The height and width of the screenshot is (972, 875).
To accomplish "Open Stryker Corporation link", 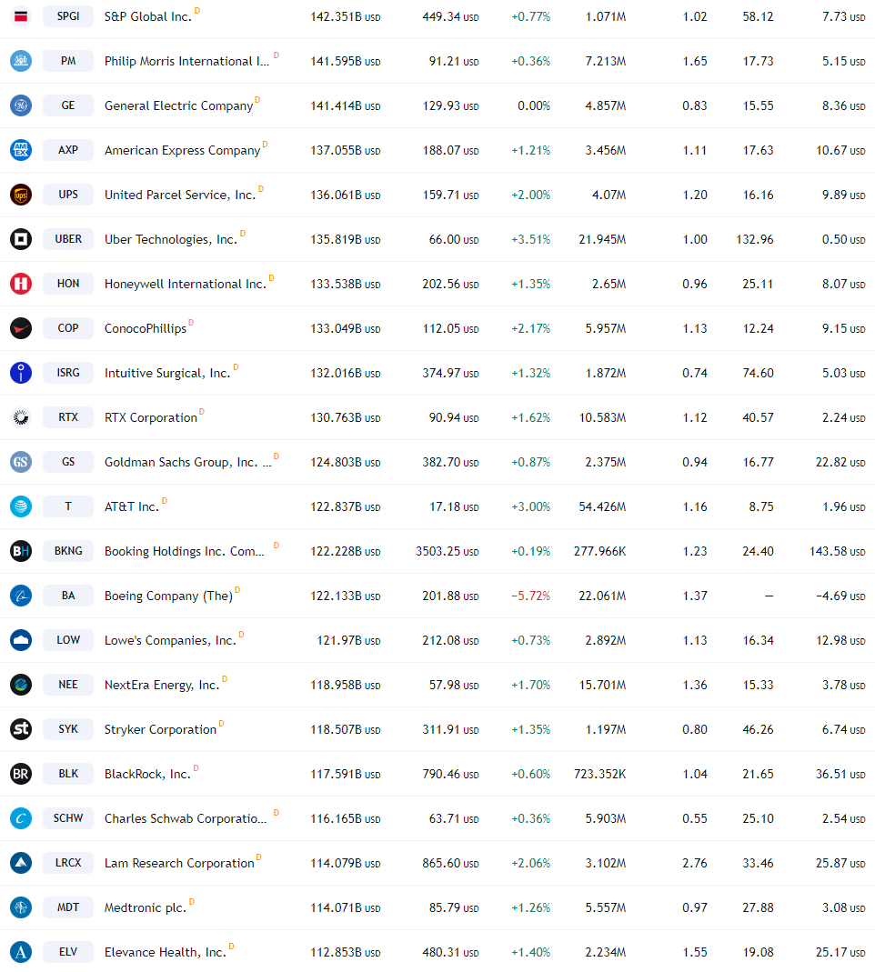I will 161,729.
